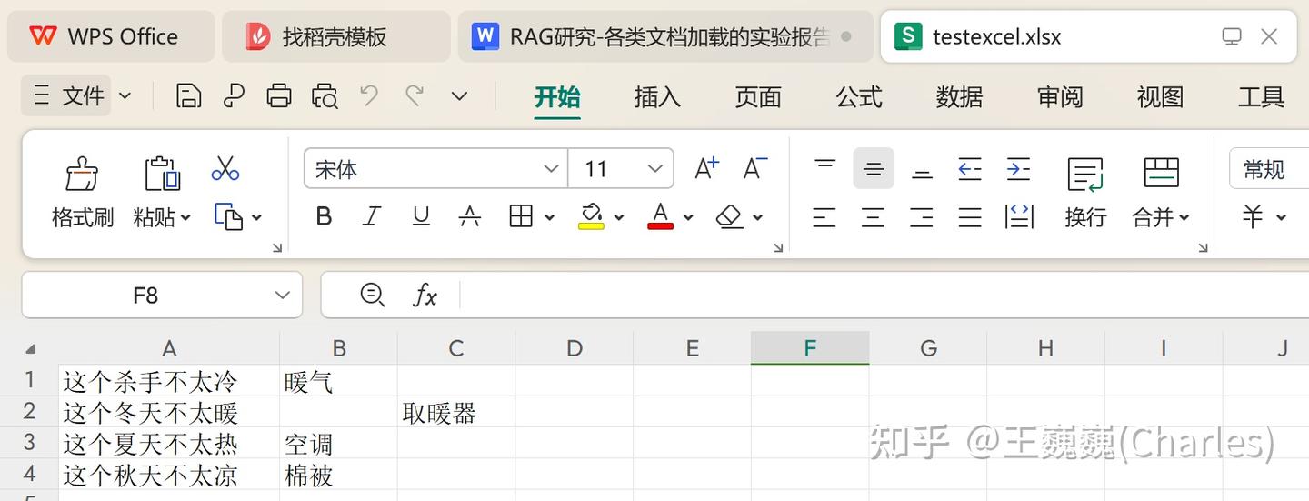Screen dimensions: 1309x501
Task: Expand the Borders dropdown arrow
Action: [549, 217]
